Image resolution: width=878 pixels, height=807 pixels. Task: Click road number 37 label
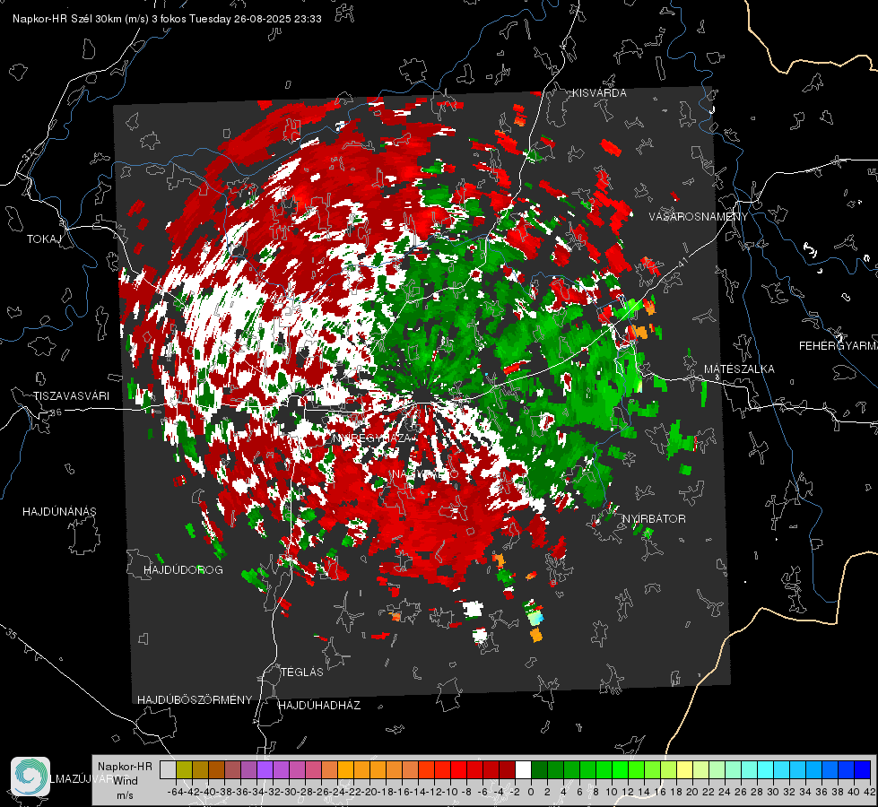click(28, 154)
